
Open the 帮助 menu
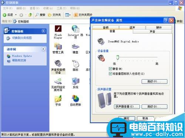[x=75, y=8]
